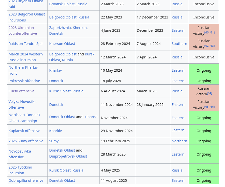The image size is (225, 187).
Task: Click the Zaporizhzhia link
Action: [60, 28]
